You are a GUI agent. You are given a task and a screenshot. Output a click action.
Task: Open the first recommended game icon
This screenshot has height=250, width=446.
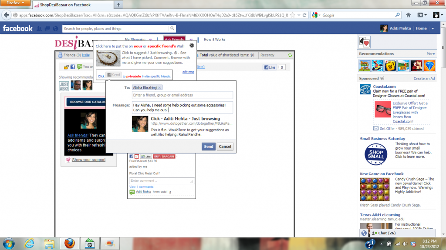(x=365, y=66)
